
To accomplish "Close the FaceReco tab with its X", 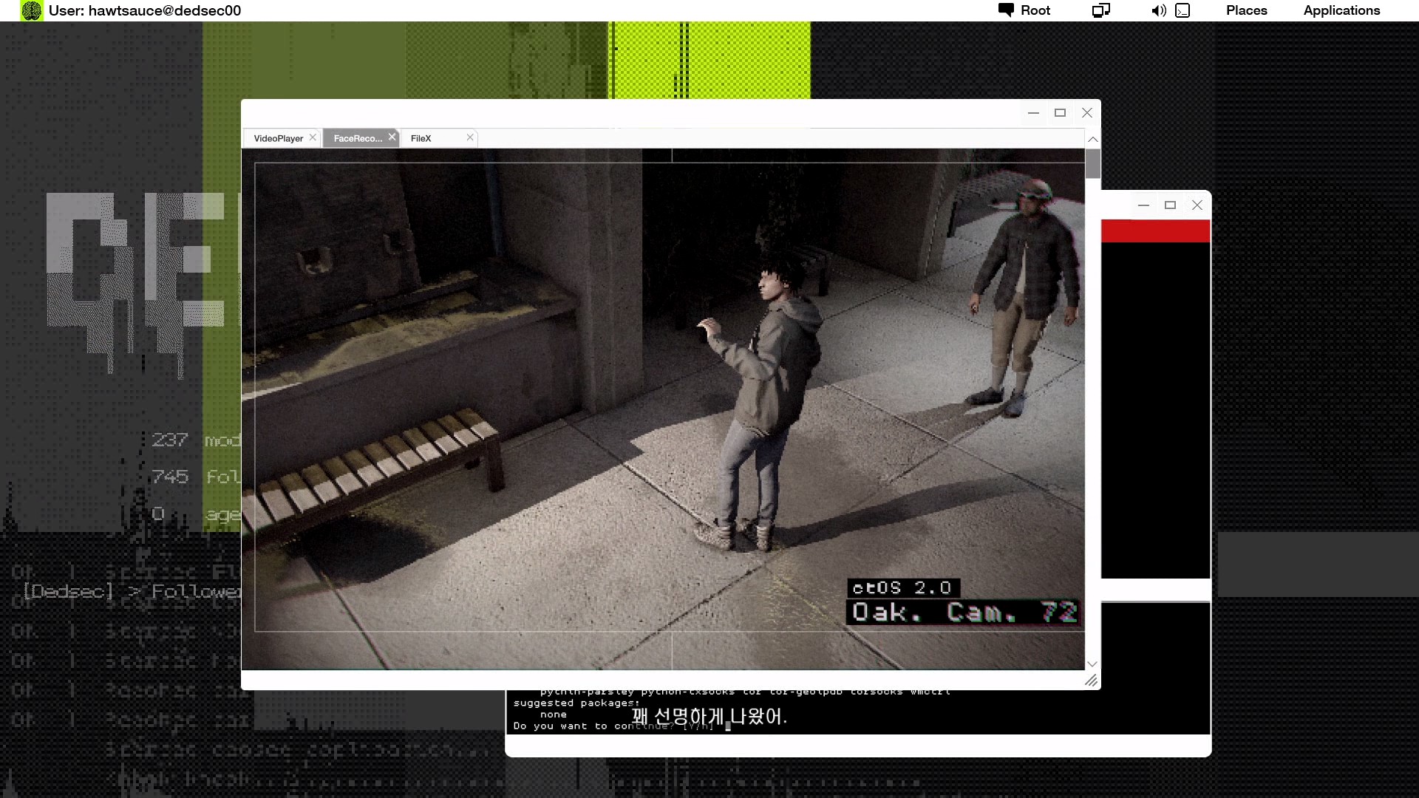I will pyautogui.click(x=392, y=137).
